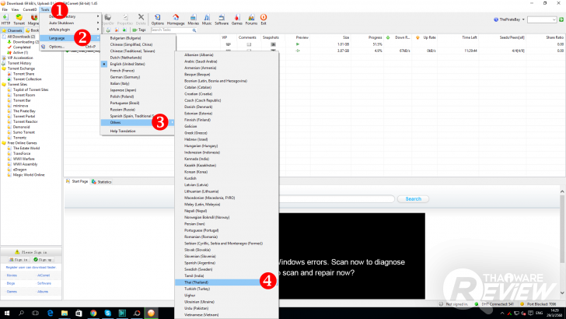This screenshot has height=319, width=566.
Task: Click the Exit toolbar icon
Action: click(x=264, y=19)
